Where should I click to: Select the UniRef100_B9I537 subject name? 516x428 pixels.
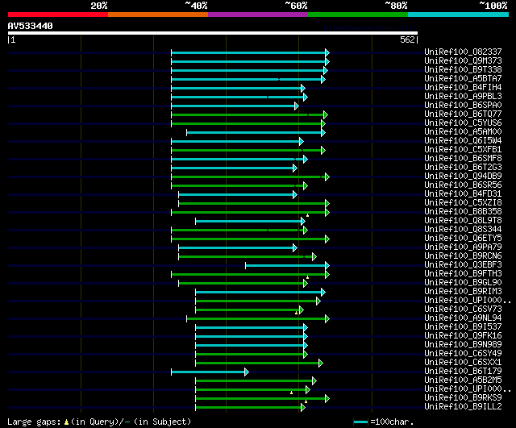point(463,327)
